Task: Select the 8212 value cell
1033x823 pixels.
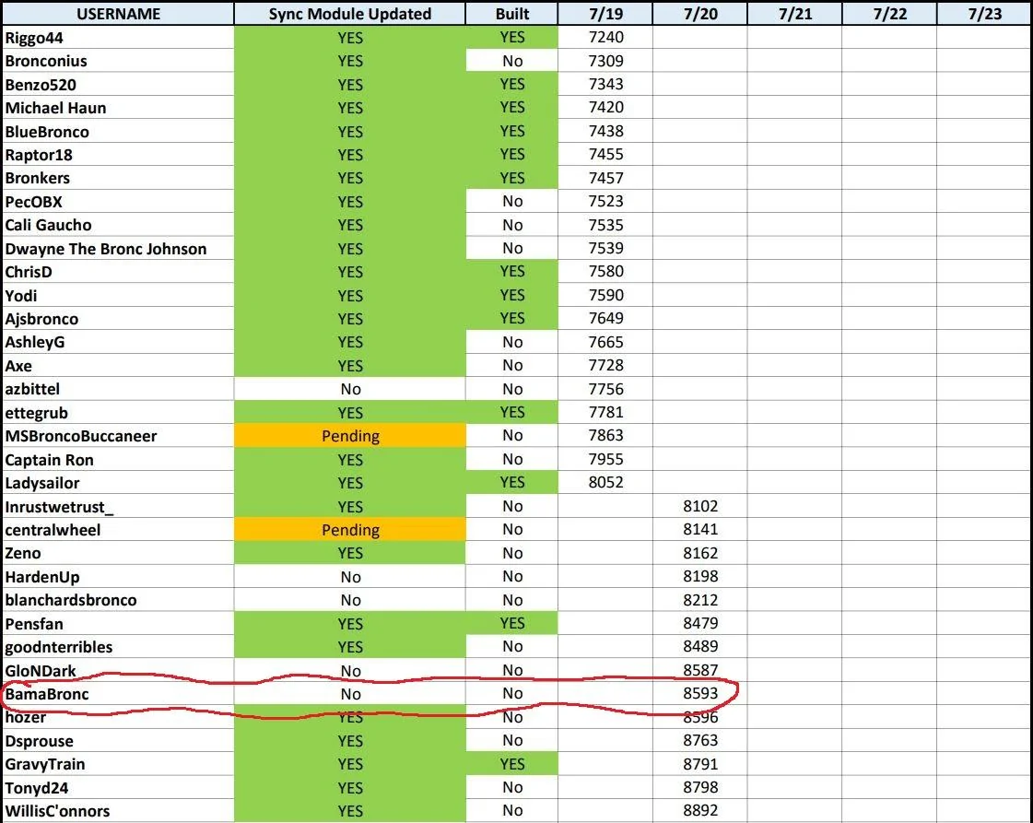Action: tap(700, 600)
